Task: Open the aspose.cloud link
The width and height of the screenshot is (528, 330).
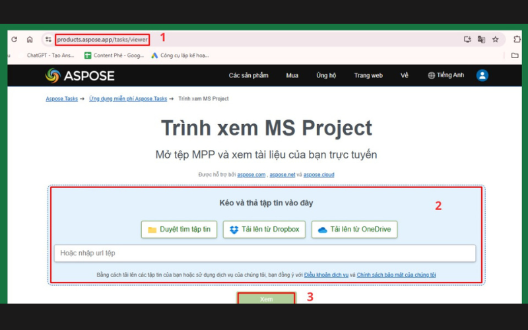Action: coord(319,174)
